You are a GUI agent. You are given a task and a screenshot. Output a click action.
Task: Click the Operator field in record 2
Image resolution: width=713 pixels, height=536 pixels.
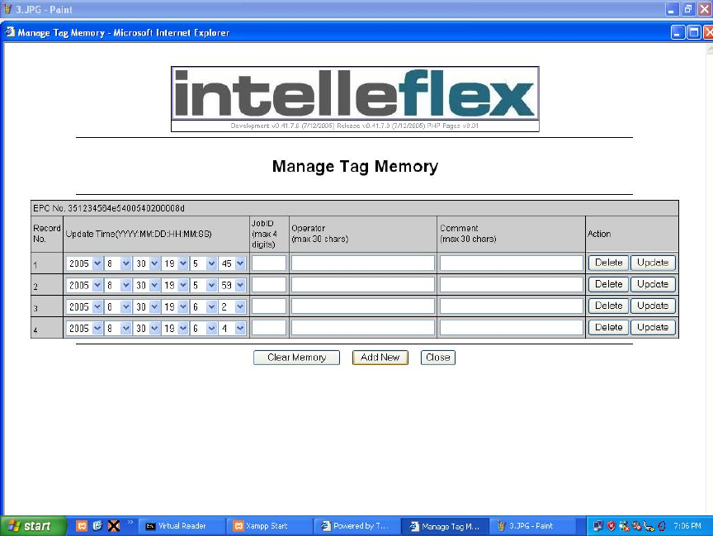pyautogui.click(x=363, y=284)
